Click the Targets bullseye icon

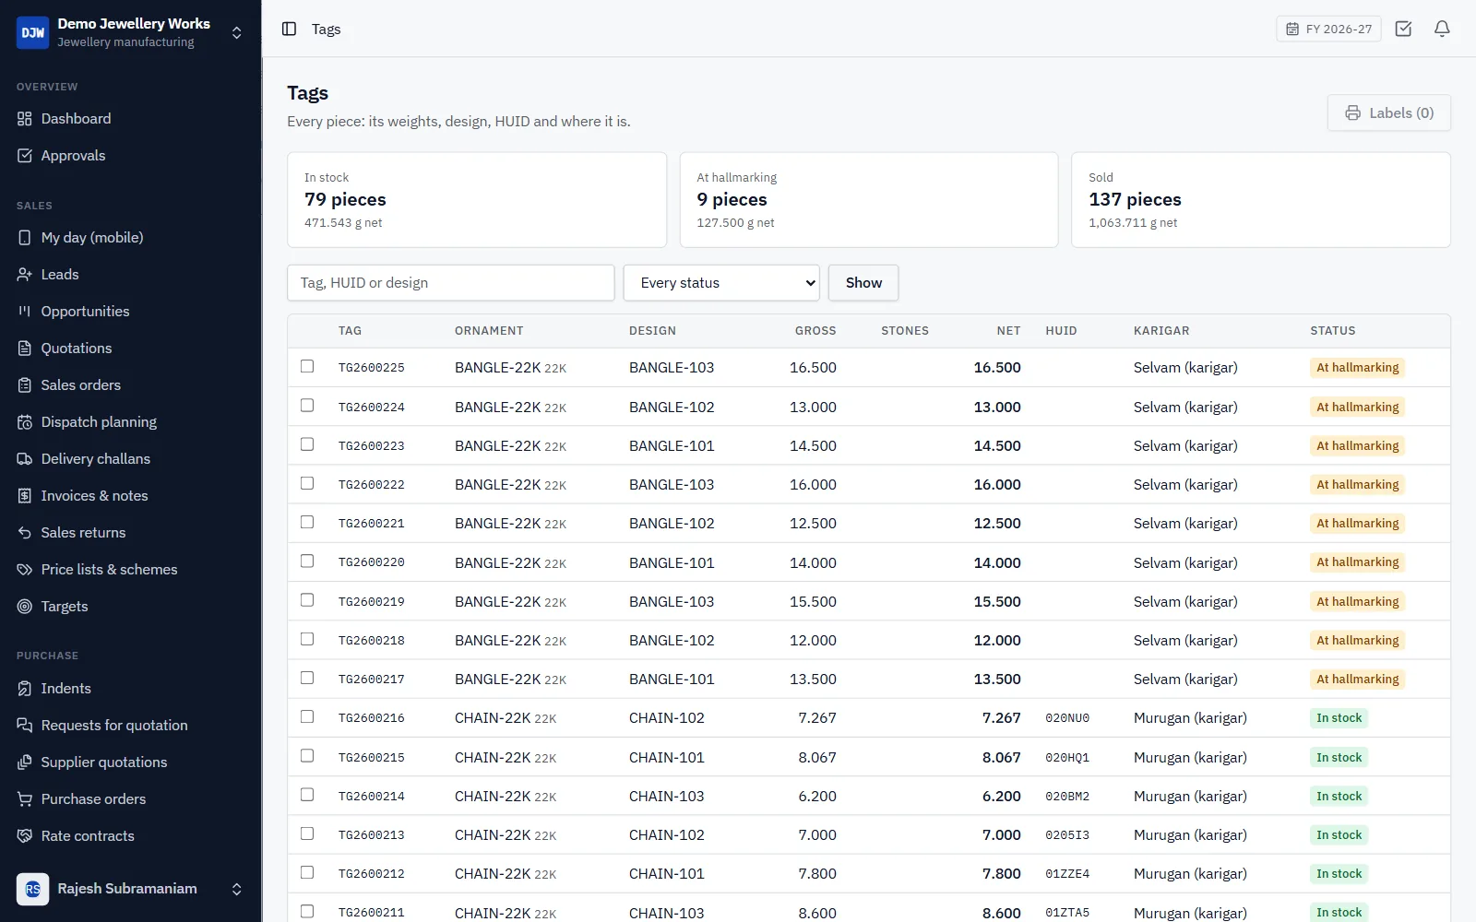25,607
